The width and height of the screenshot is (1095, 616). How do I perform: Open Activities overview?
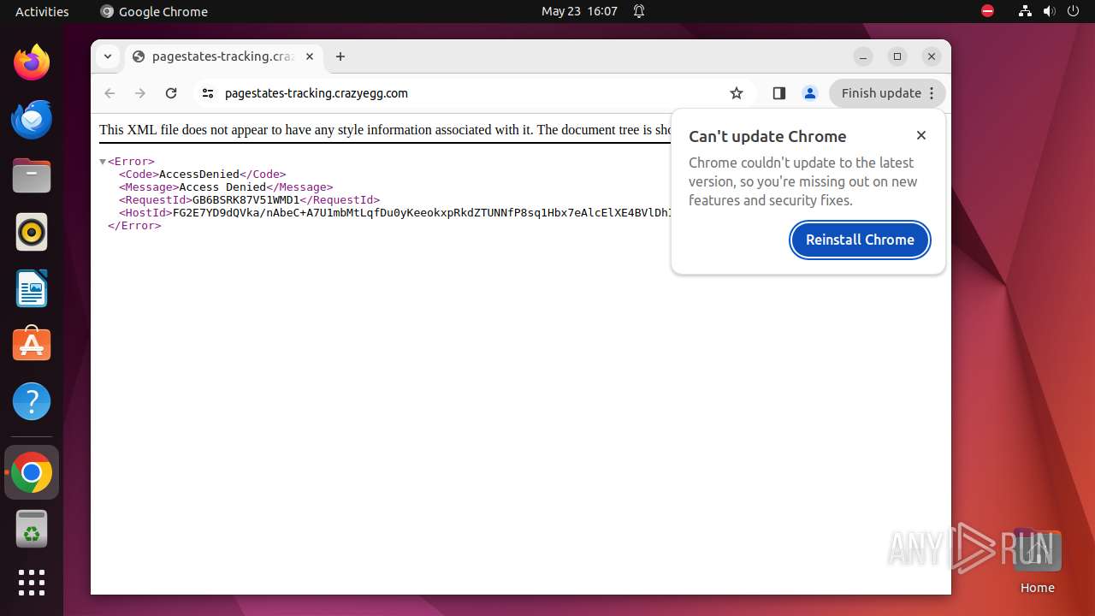click(42, 11)
